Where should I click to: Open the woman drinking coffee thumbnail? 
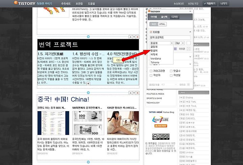pyautogui.click(x=123, y=123)
